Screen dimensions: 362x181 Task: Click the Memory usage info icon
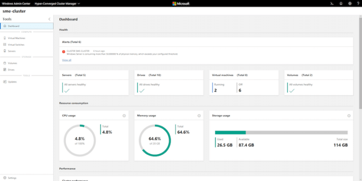pyautogui.click(x=199, y=116)
